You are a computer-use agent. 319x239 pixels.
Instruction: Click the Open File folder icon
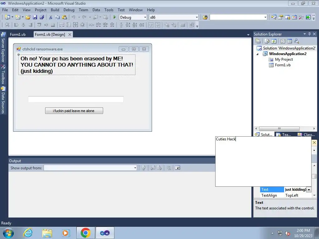(28, 17)
